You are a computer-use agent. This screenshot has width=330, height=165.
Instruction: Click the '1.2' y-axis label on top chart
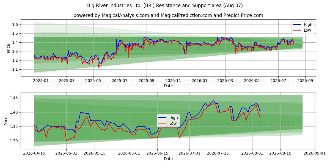click(x=15, y=61)
